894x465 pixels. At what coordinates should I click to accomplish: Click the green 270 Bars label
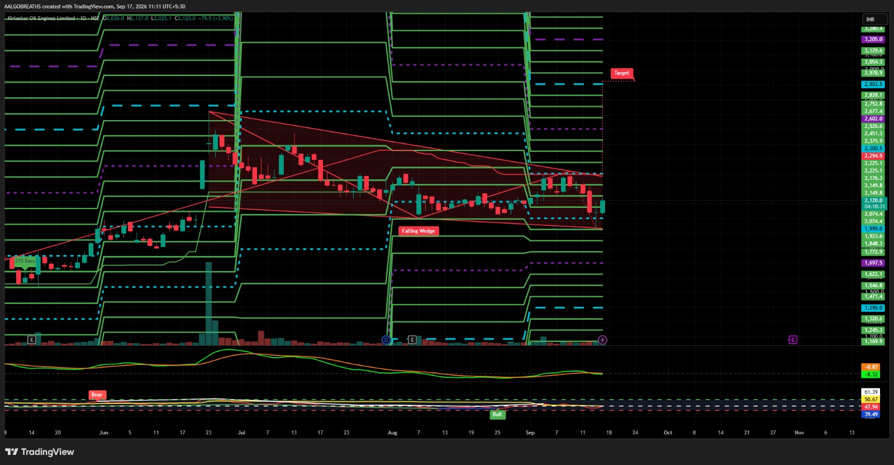pyautogui.click(x=25, y=261)
